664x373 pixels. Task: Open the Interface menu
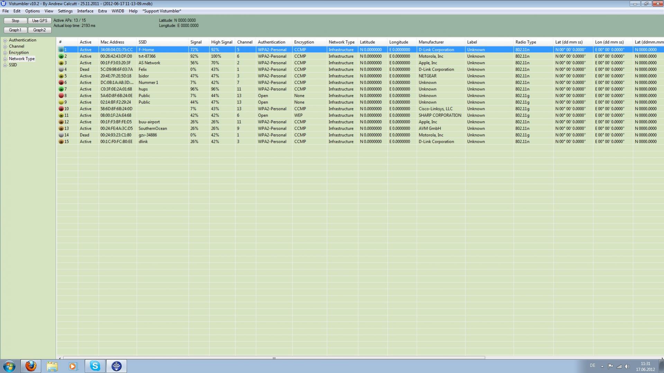85,11
